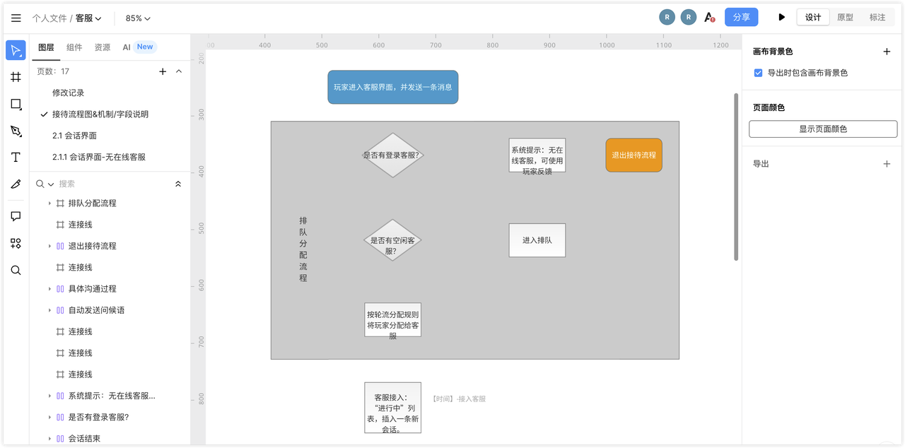Open the font missing warning icon
The width and height of the screenshot is (905, 448).
click(x=710, y=17)
